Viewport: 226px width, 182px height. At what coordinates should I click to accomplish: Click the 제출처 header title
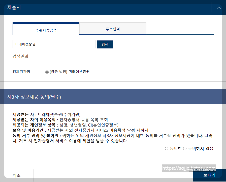pos(14,7)
